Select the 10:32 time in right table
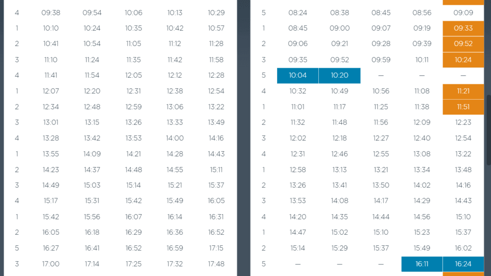The image size is (491, 276). pyautogui.click(x=297, y=91)
